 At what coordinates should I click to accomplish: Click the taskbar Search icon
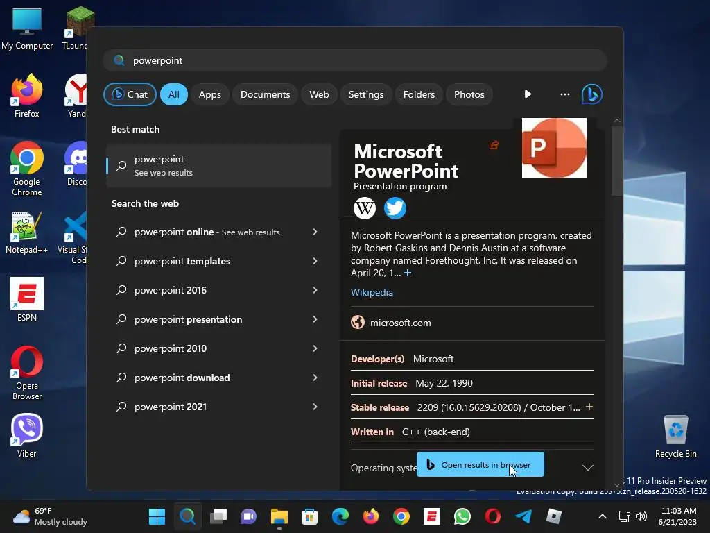(187, 516)
